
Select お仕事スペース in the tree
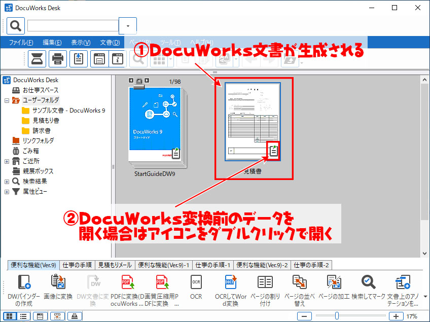click(35, 90)
